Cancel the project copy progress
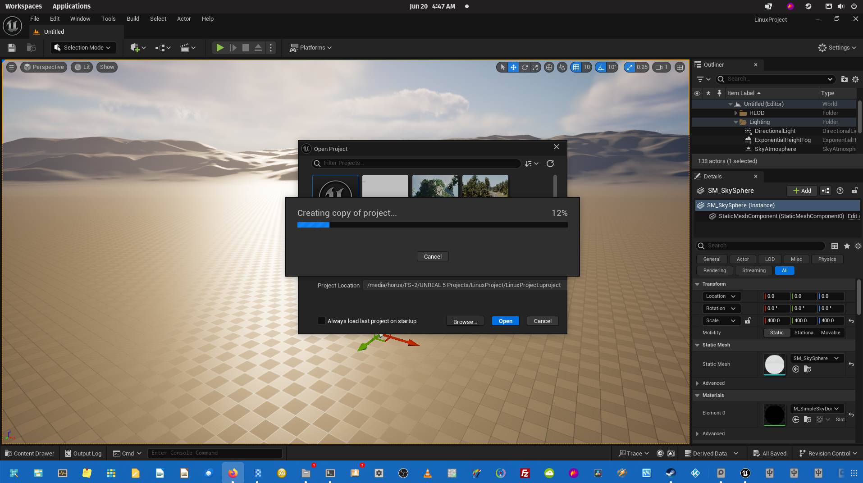Viewport: 863px width, 483px height. (x=433, y=256)
